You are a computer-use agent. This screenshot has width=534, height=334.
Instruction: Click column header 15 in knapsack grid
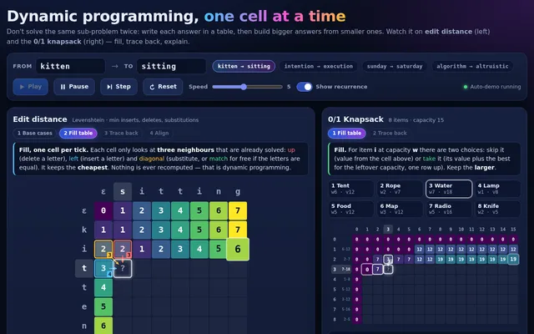(x=513, y=230)
